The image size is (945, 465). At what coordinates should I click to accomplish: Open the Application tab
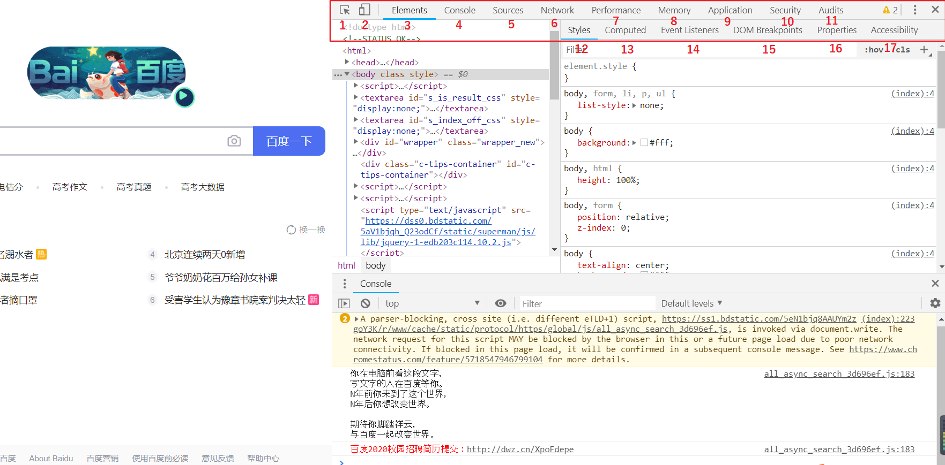click(x=730, y=10)
